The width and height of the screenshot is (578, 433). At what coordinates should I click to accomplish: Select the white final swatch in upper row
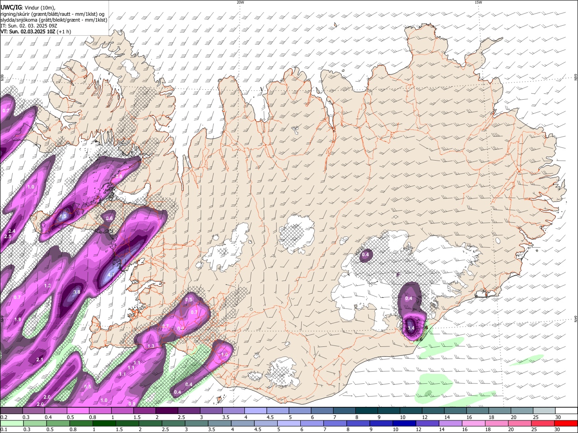pyautogui.click(x=566, y=411)
